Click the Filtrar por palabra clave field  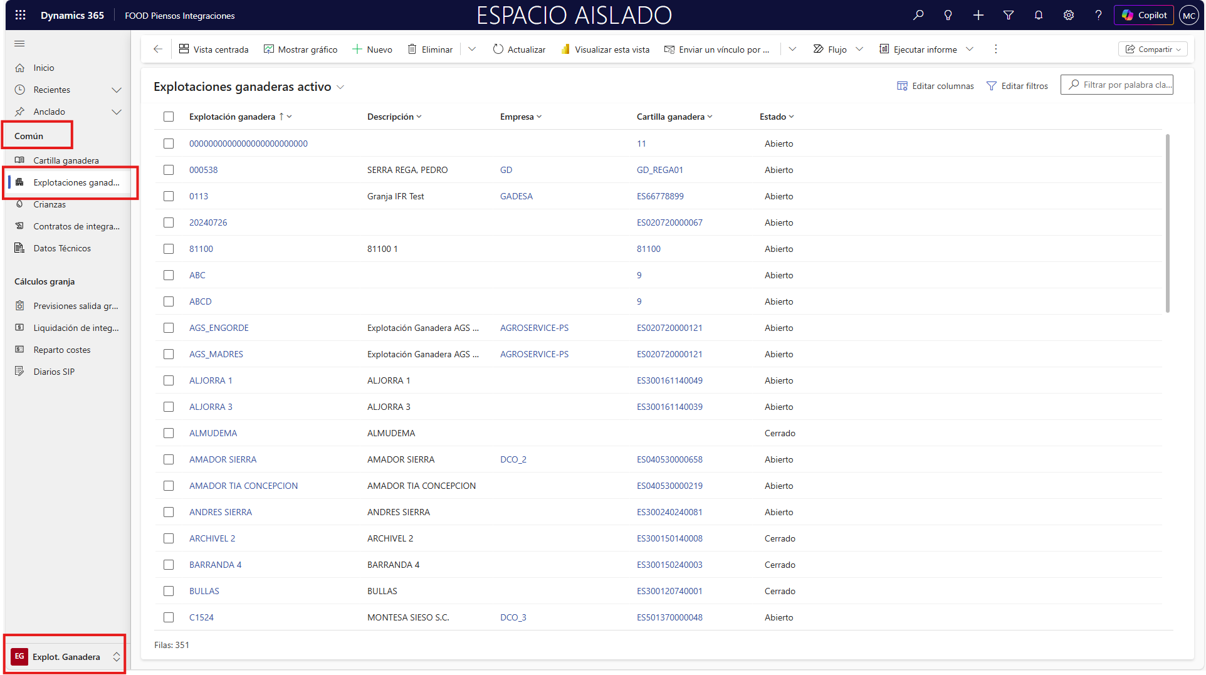coord(1122,85)
